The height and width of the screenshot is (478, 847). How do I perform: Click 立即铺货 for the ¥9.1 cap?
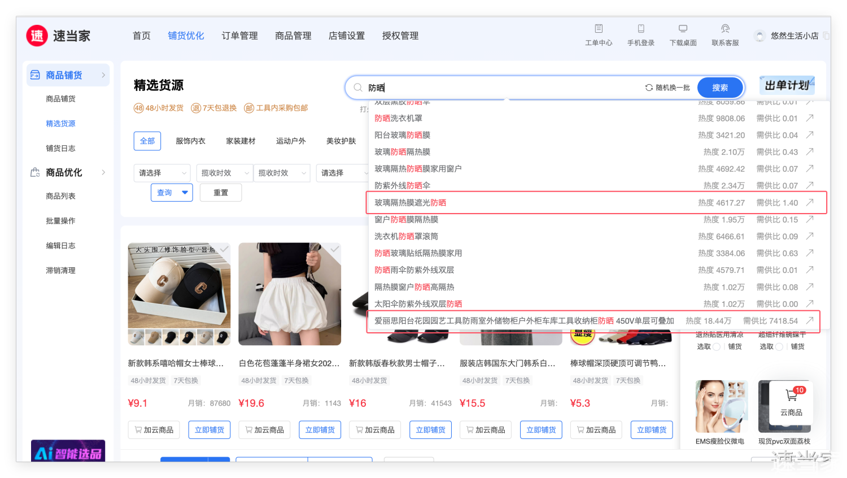pos(209,430)
